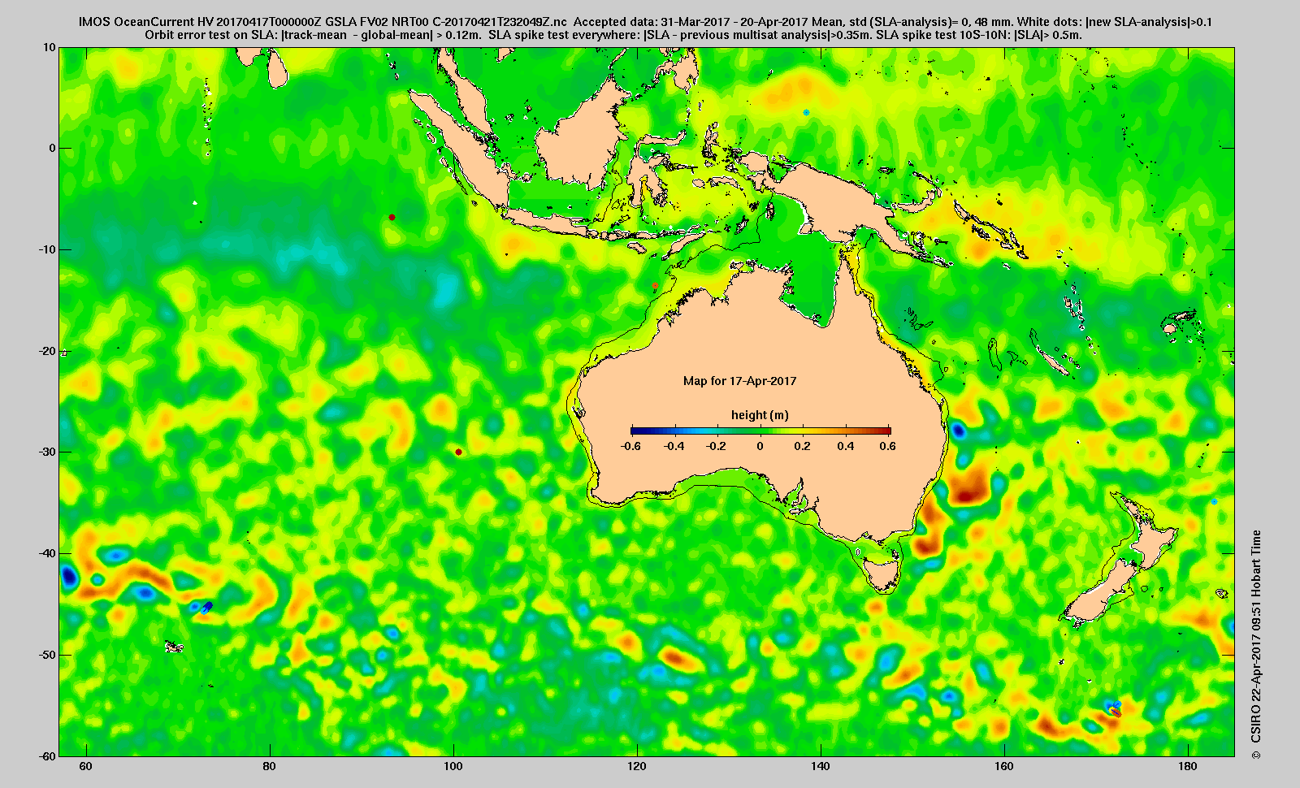Click the longitude axis label 140
This screenshot has width=1300, height=788.
click(x=820, y=767)
